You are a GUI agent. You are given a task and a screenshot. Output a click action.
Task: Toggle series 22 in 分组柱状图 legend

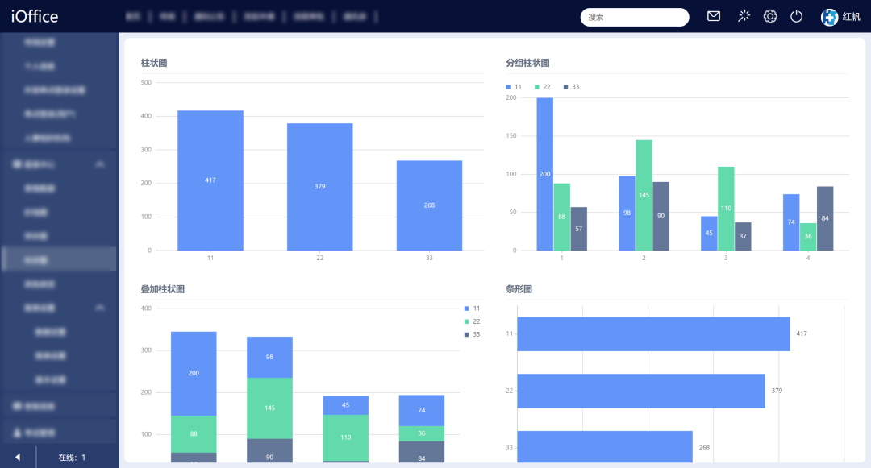[543, 87]
